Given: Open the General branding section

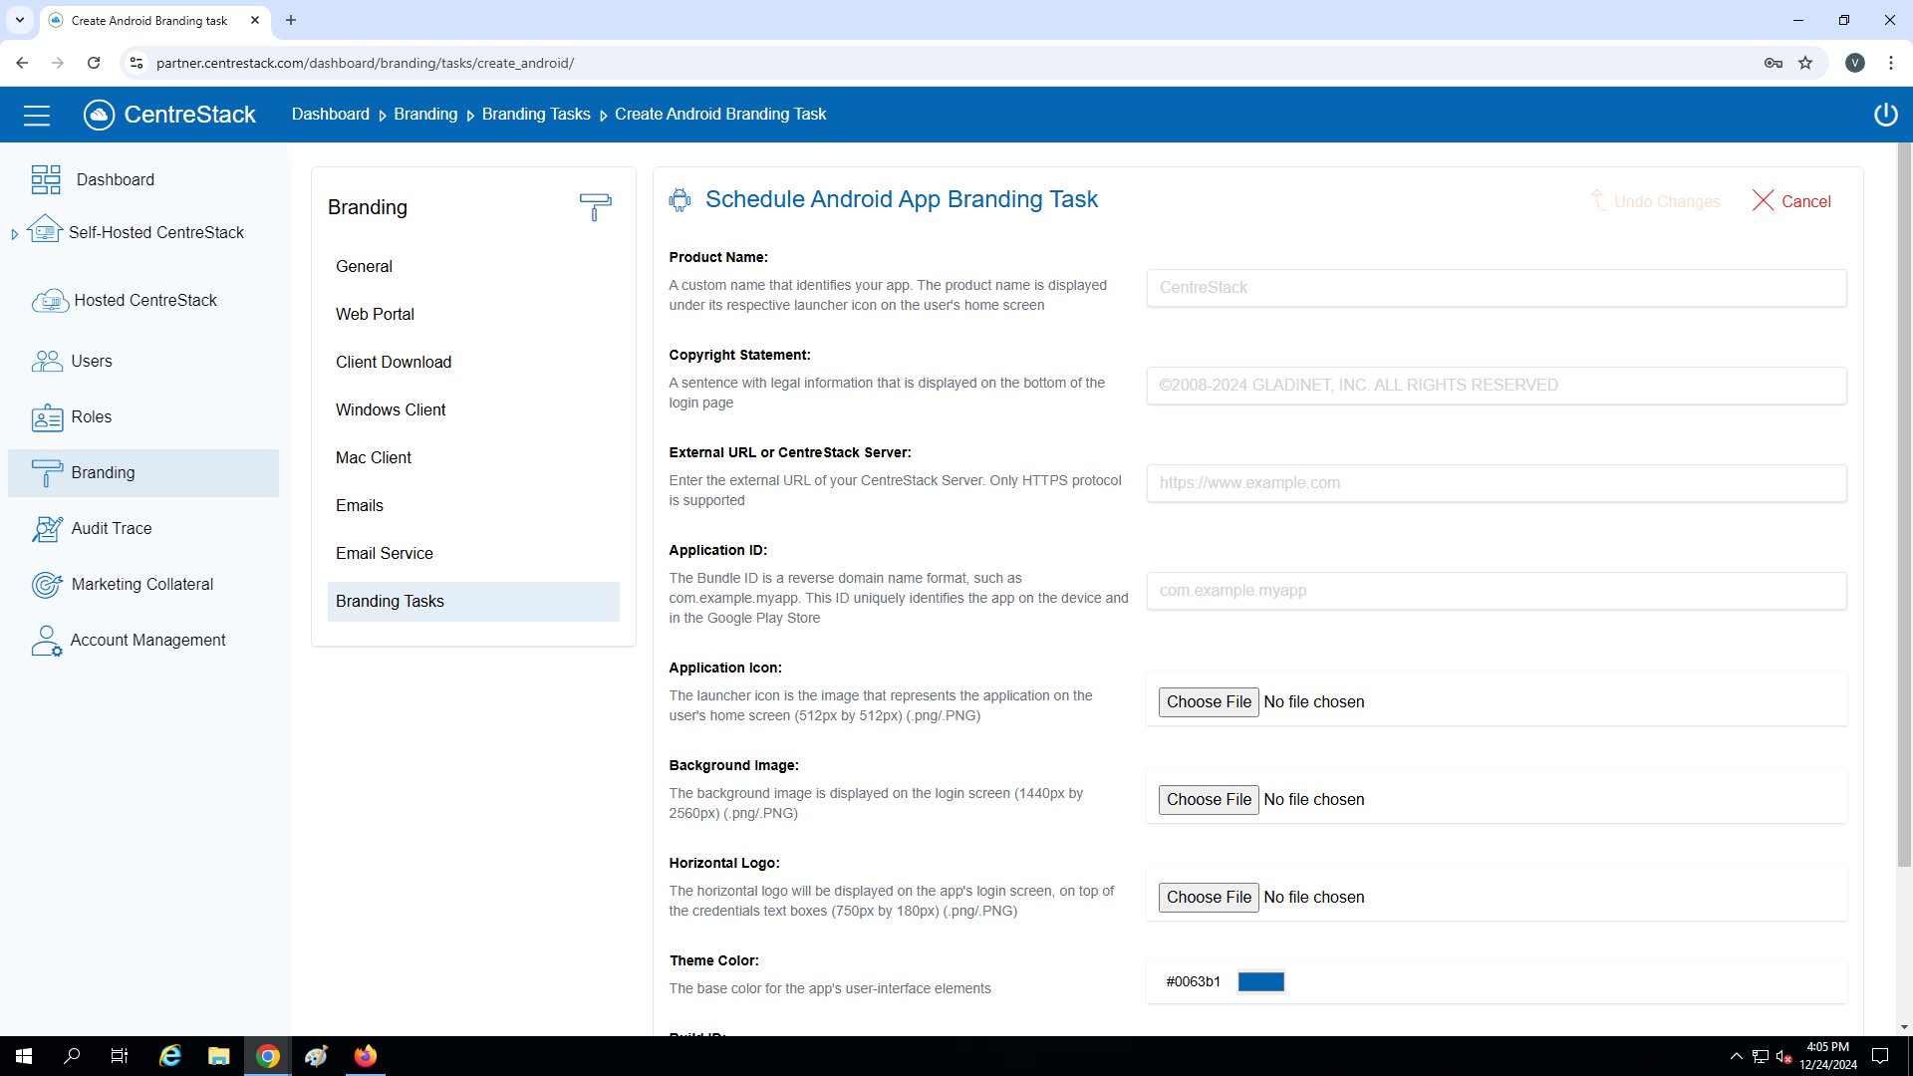Looking at the screenshot, I should pyautogui.click(x=473, y=266).
